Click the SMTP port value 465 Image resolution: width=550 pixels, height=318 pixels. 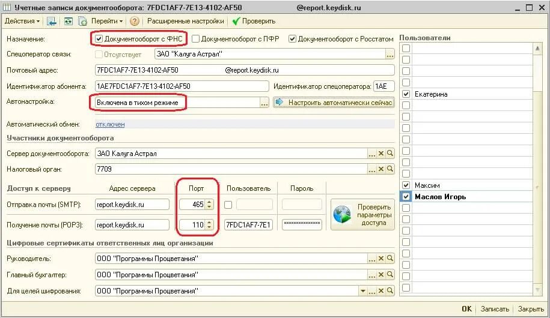192,205
